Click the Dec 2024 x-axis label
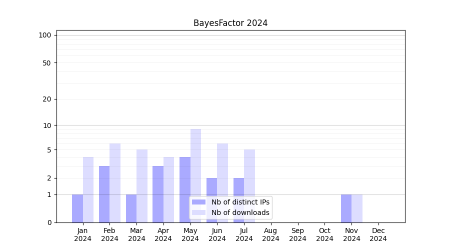 click(x=378, y=234)
